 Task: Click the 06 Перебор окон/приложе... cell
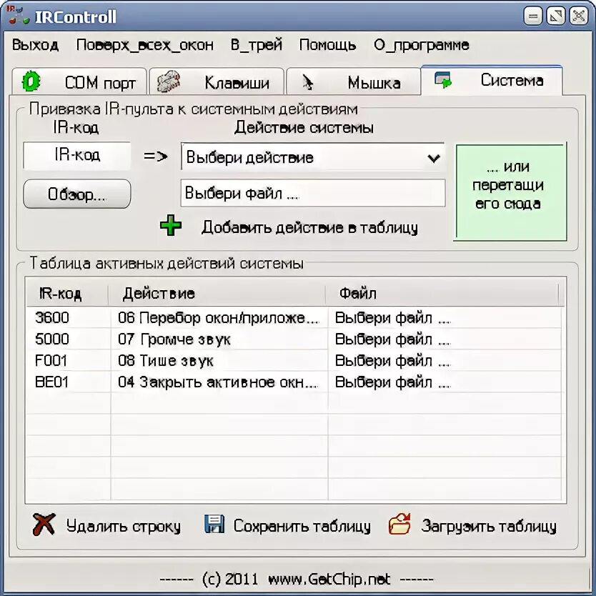click(x=219, y=317)
